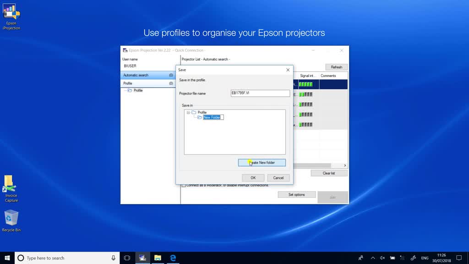Edit the Projector file name field
This screenshot has width=469, height=264.
pyautogui.click(x=260, y=93)
